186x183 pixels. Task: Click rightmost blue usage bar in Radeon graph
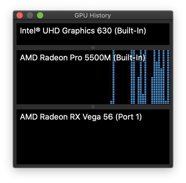pos(168,77)
